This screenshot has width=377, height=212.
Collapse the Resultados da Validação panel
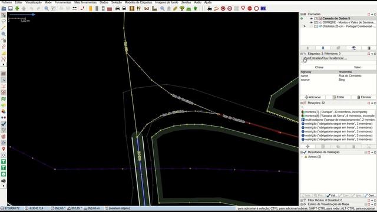click(x=302, y=152)
